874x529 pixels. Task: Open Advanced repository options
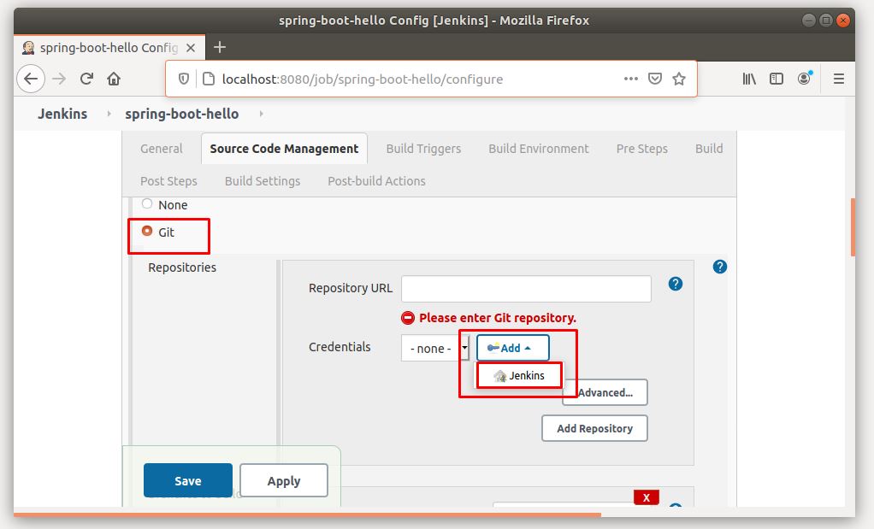[x=604, y=392]
